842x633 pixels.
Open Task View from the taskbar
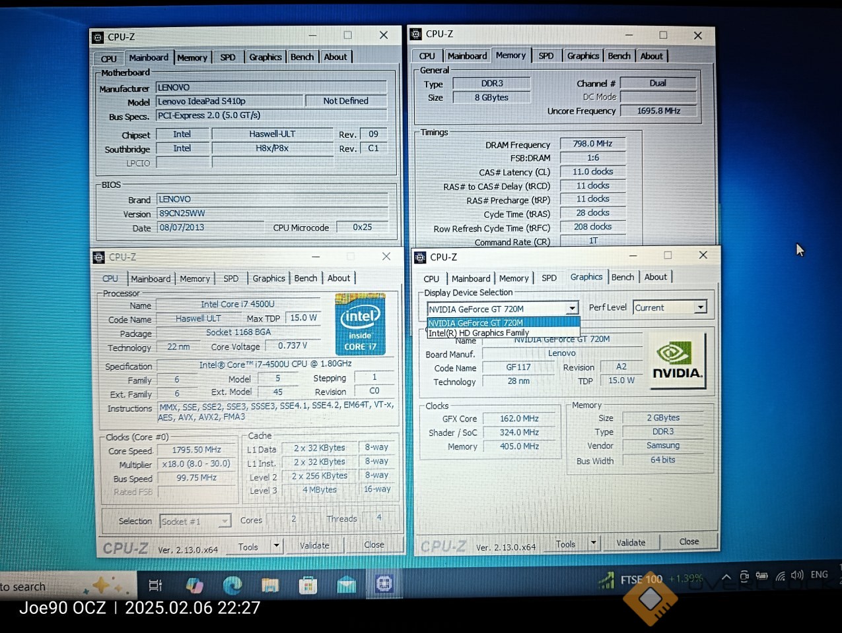click(x=155, y=585)
